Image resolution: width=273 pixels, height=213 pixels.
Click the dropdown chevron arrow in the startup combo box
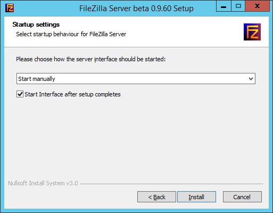tap(251, 79)
